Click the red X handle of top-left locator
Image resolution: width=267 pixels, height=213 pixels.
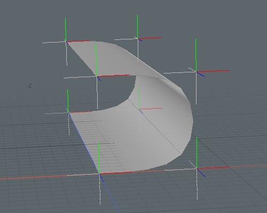pos(78,41)
